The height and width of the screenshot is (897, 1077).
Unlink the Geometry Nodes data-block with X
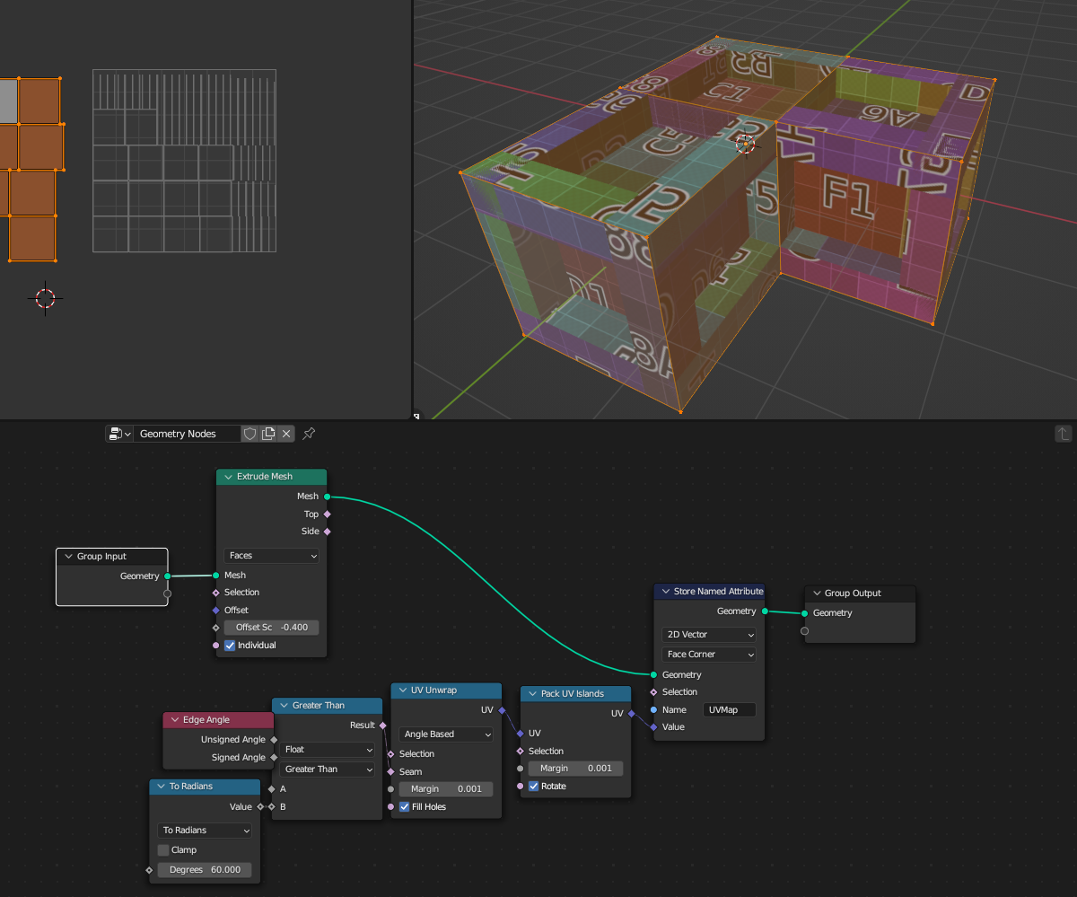pyautogui.click(x=286, y=434)
